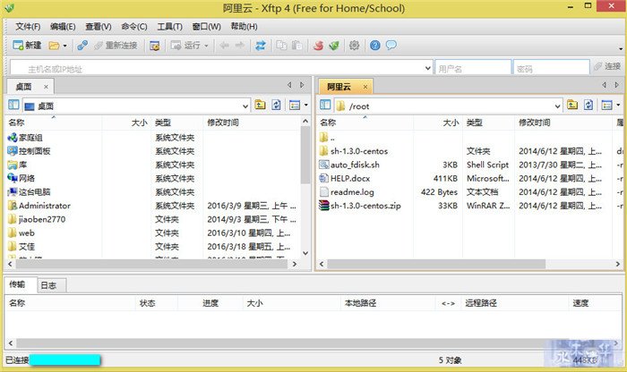Click the password (密码) input field
Viewport: 627px width, 372px height.
552,68
